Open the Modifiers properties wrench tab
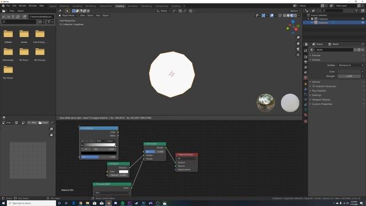The width and height of the screenshot is (366, 206). pyautogui.click(x=305, y=89)
